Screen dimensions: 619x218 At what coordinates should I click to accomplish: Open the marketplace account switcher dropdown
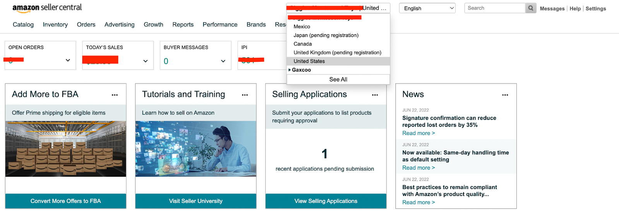[338, 8]
